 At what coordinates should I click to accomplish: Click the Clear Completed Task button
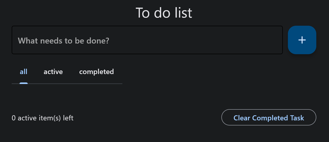[x=269, y=117]
